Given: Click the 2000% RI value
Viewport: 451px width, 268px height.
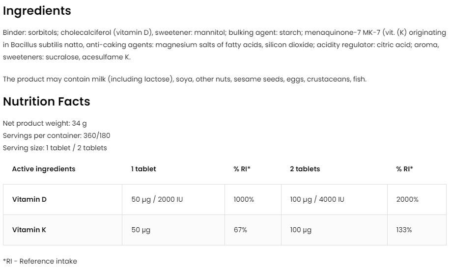Looking at the screenshot, I should coord(407,200).
